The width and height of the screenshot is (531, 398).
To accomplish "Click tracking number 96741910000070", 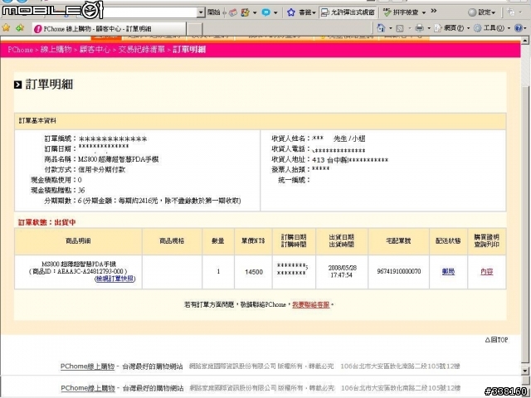I will point(398,271).
